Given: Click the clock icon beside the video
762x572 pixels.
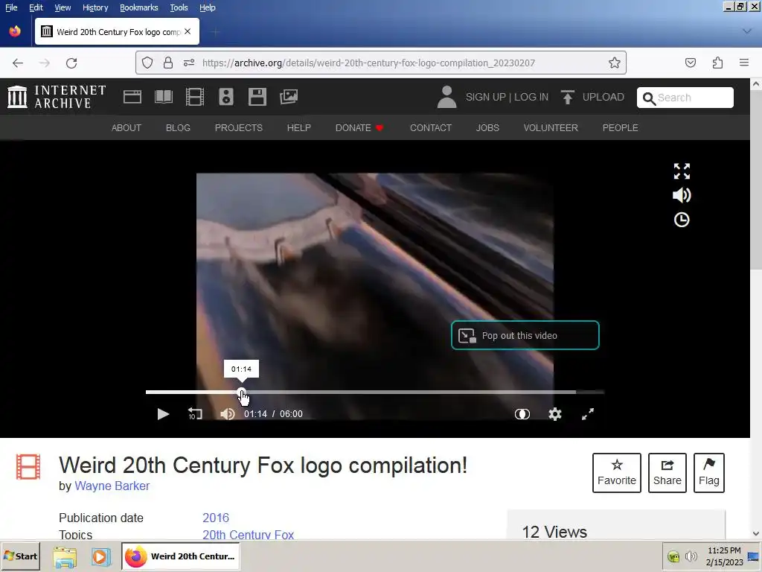Looking at the screenshot, I should pos(682,220).
